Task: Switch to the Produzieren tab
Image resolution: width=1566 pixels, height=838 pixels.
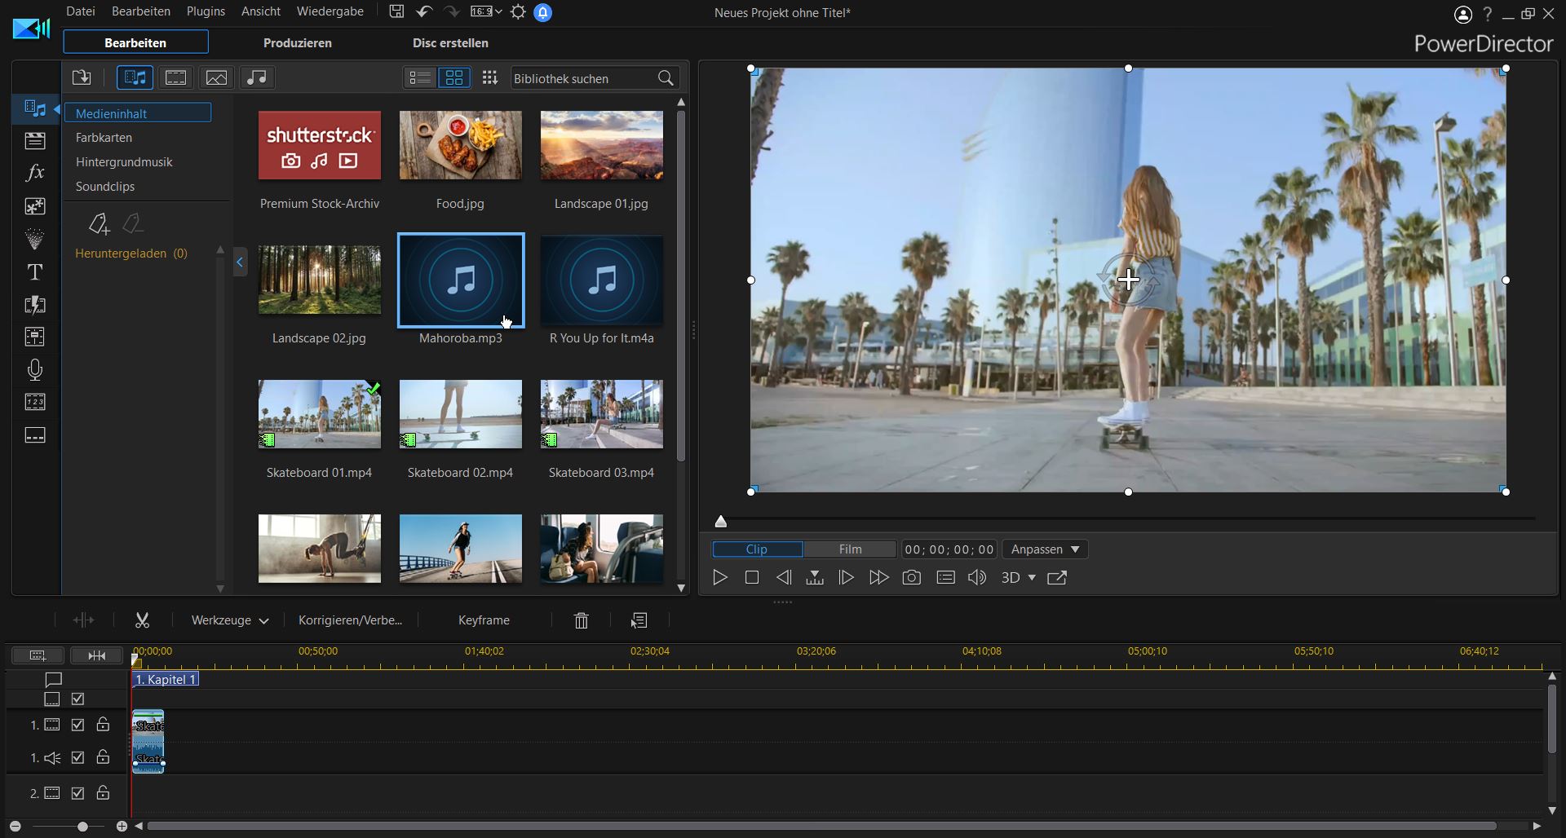Action: click(297, 43)
